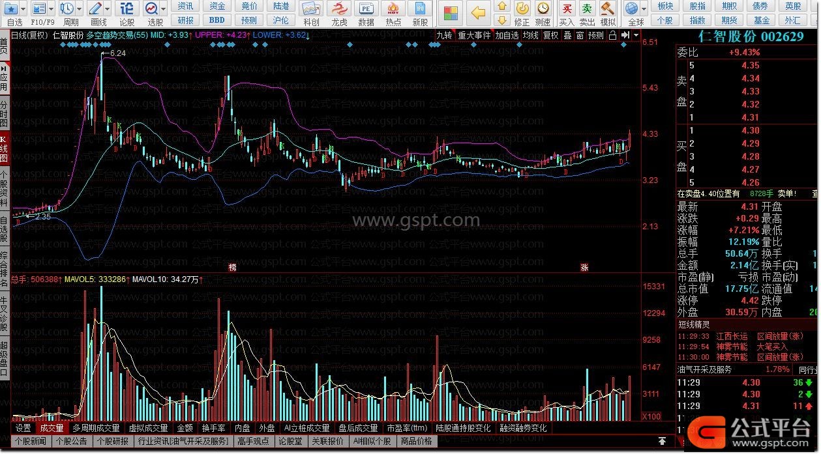Open the dropdown arrow beside 选股 icon
The image size is (821, 454).
click(164, 8)
